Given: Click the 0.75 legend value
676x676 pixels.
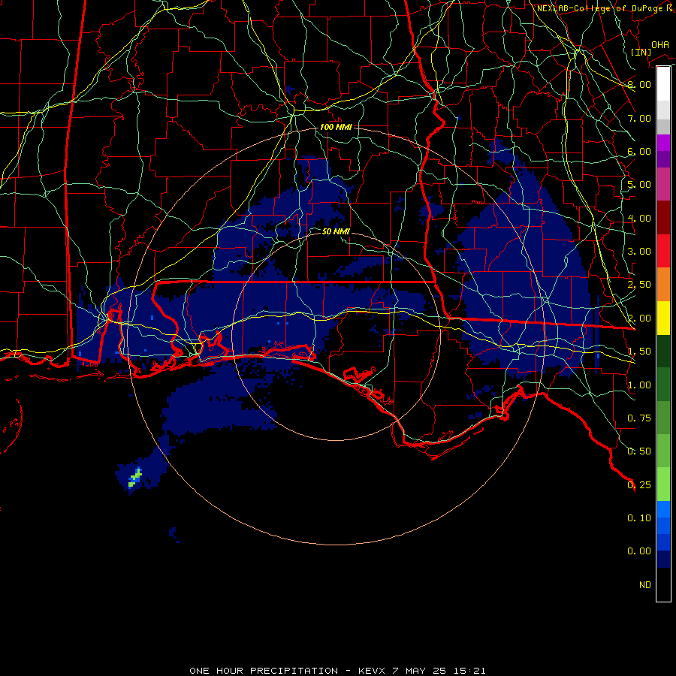Looking at the screenshot, I should [639, 418].
